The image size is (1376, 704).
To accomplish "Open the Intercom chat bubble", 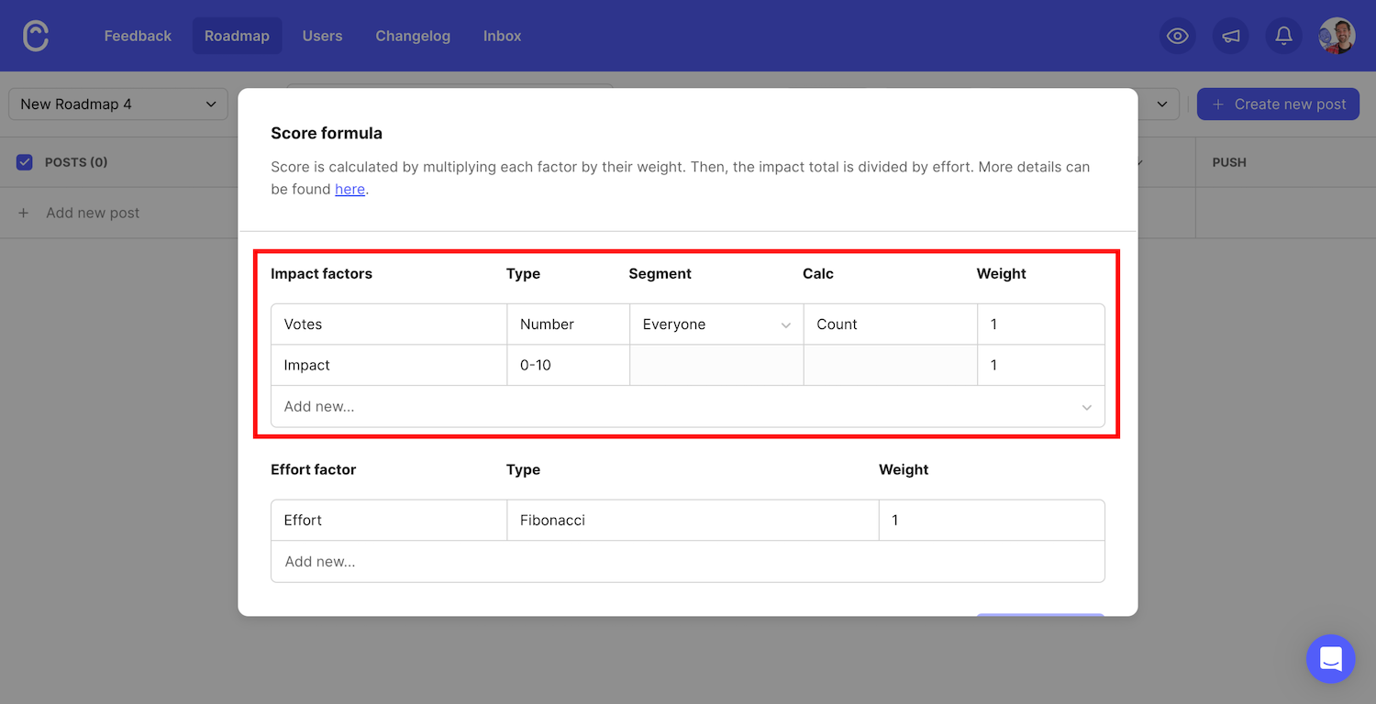I will pyautogui.click(x=1331, y=658).
